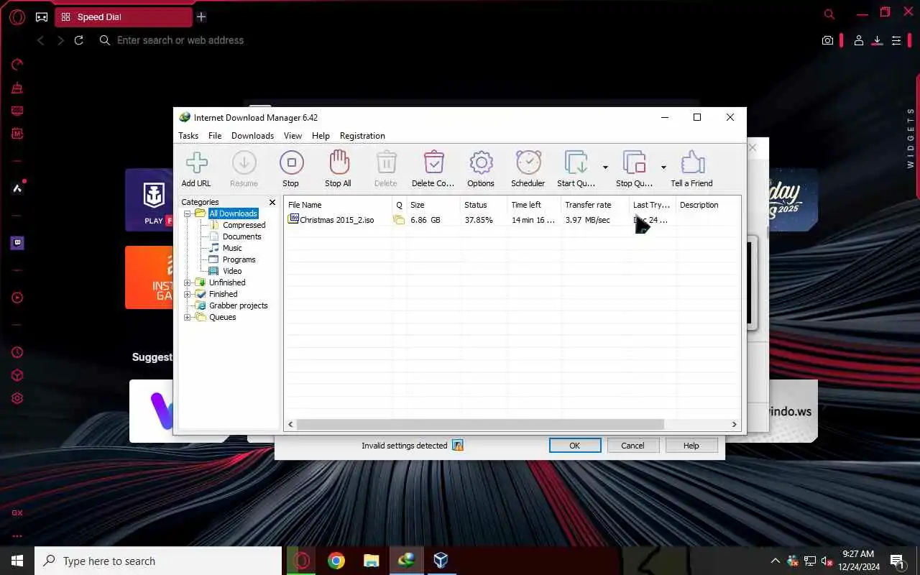Open Twitch in Opera sidebar

(17, 243)
